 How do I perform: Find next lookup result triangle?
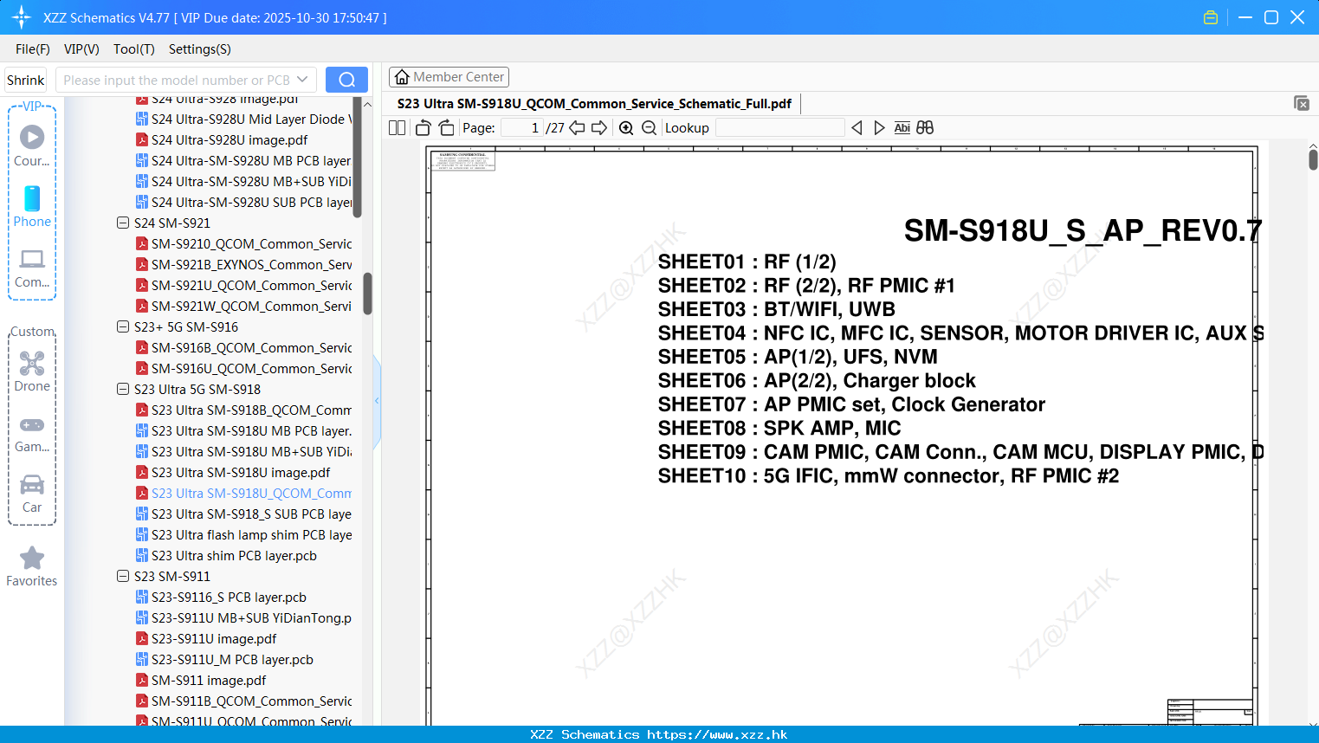point(879,128)
